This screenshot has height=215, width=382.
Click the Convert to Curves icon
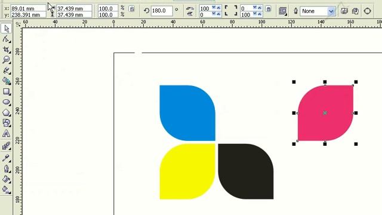(x=367, y=11)
